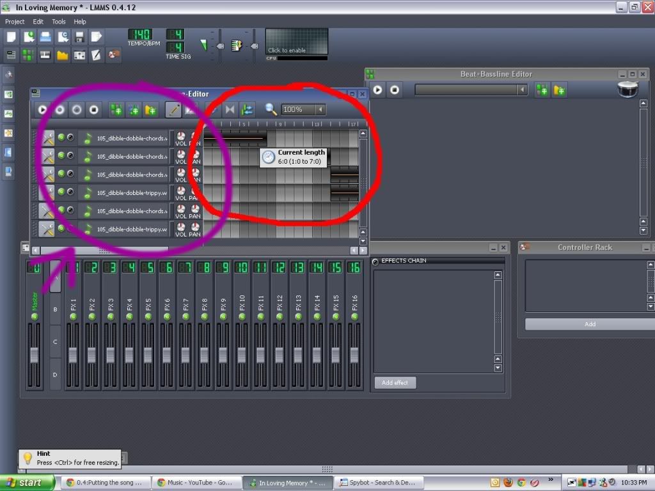Select the draw mode pencil tool
The width and height of the screenshot is (655, 491).
pyautogui.click(x=173, y=110)
